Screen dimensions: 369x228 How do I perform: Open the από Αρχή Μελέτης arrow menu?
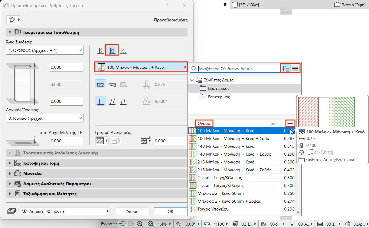tap(80, 132)
